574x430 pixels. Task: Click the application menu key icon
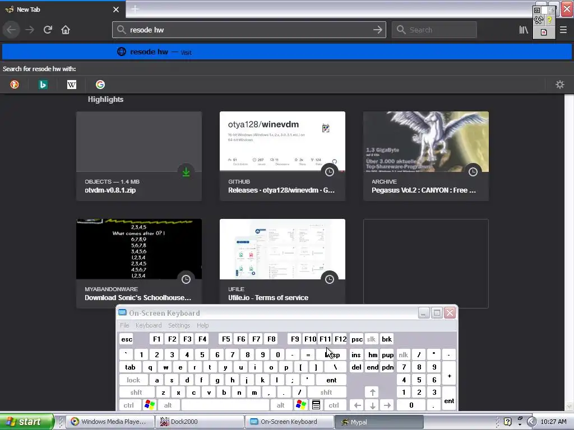pyautogui.click(x=316, y=405)
